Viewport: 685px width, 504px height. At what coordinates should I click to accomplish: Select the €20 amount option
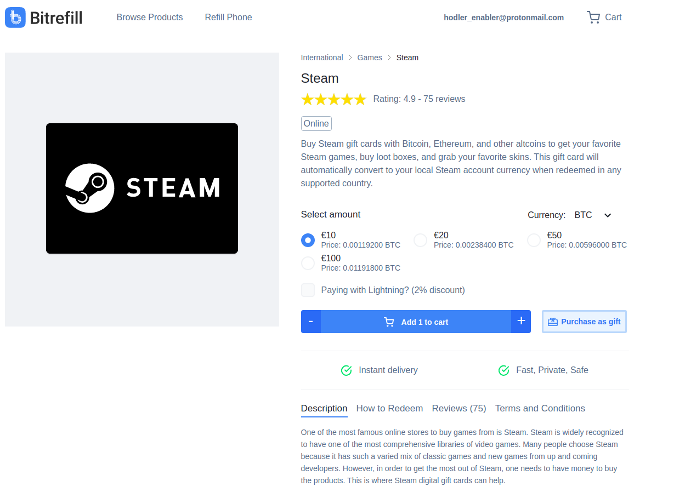421,240
